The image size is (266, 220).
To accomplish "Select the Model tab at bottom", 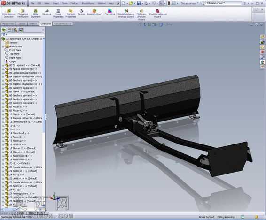I will pos(21,213).
